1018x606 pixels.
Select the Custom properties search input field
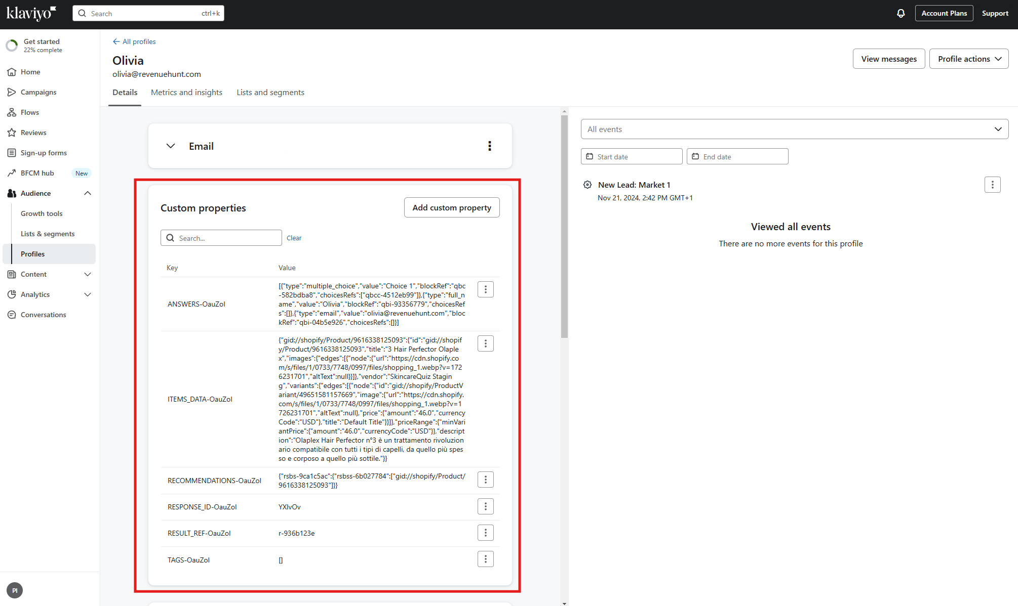pyautogui.click(x=222, y=237)
